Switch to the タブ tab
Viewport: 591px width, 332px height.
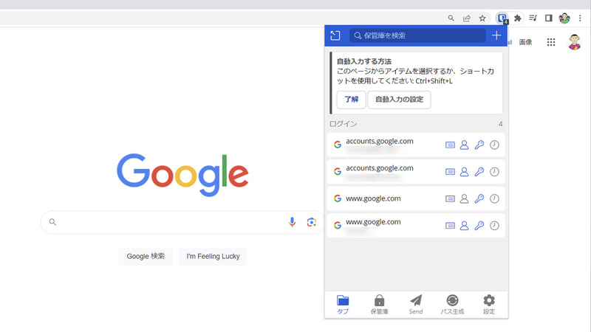tap(343, 305)
